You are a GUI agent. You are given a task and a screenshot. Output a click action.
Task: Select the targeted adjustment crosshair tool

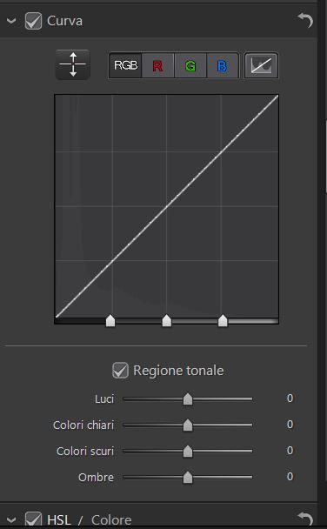(73, 64)
